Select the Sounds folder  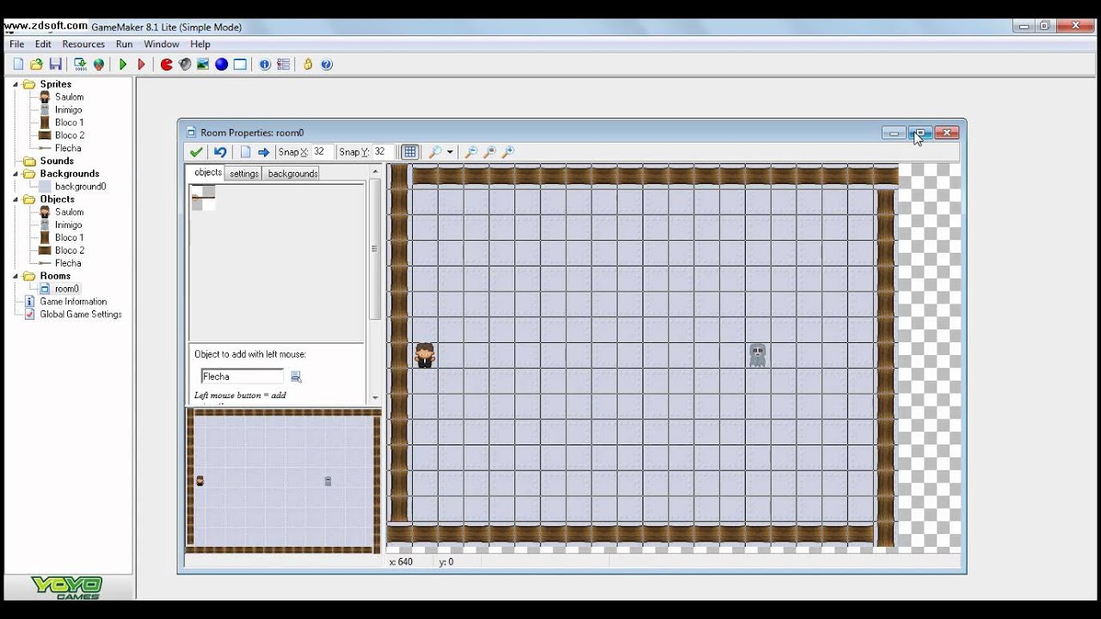[57, 161]
